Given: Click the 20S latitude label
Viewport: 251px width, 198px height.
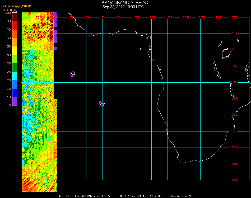Looking at the screenshot, I should pos(235,115).
